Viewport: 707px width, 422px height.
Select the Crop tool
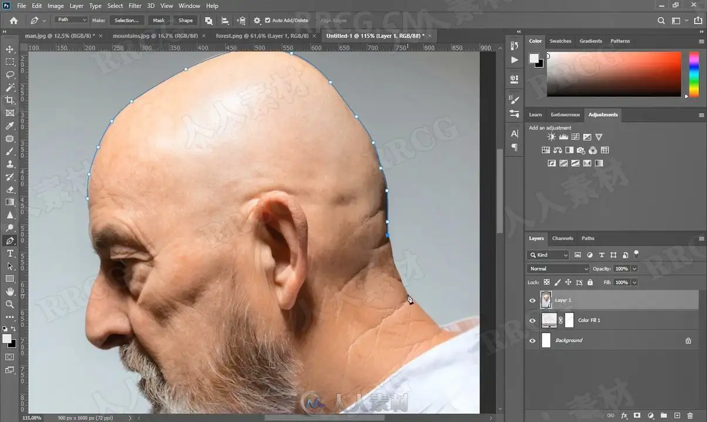tap(10, 100)
